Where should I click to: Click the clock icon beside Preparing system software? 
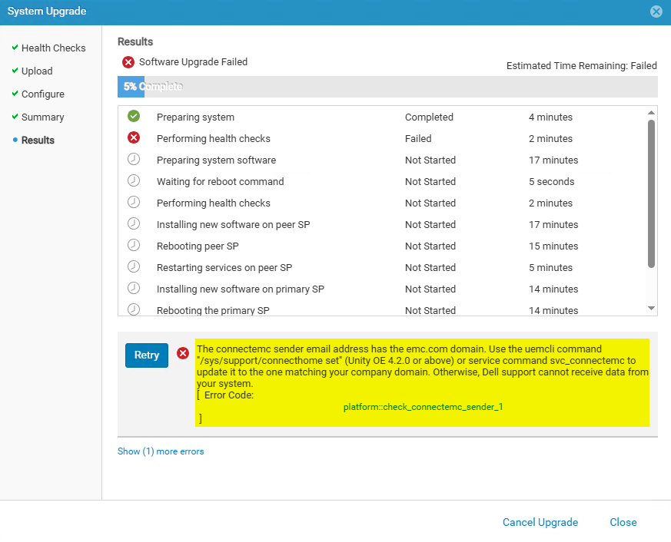pos(134,160)
